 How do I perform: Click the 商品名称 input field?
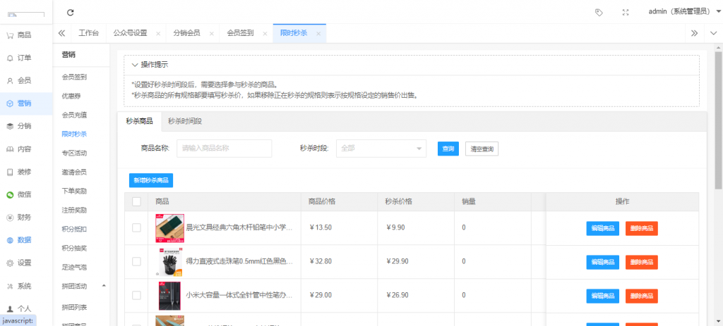pyautogui.click(x=224, y=149)
